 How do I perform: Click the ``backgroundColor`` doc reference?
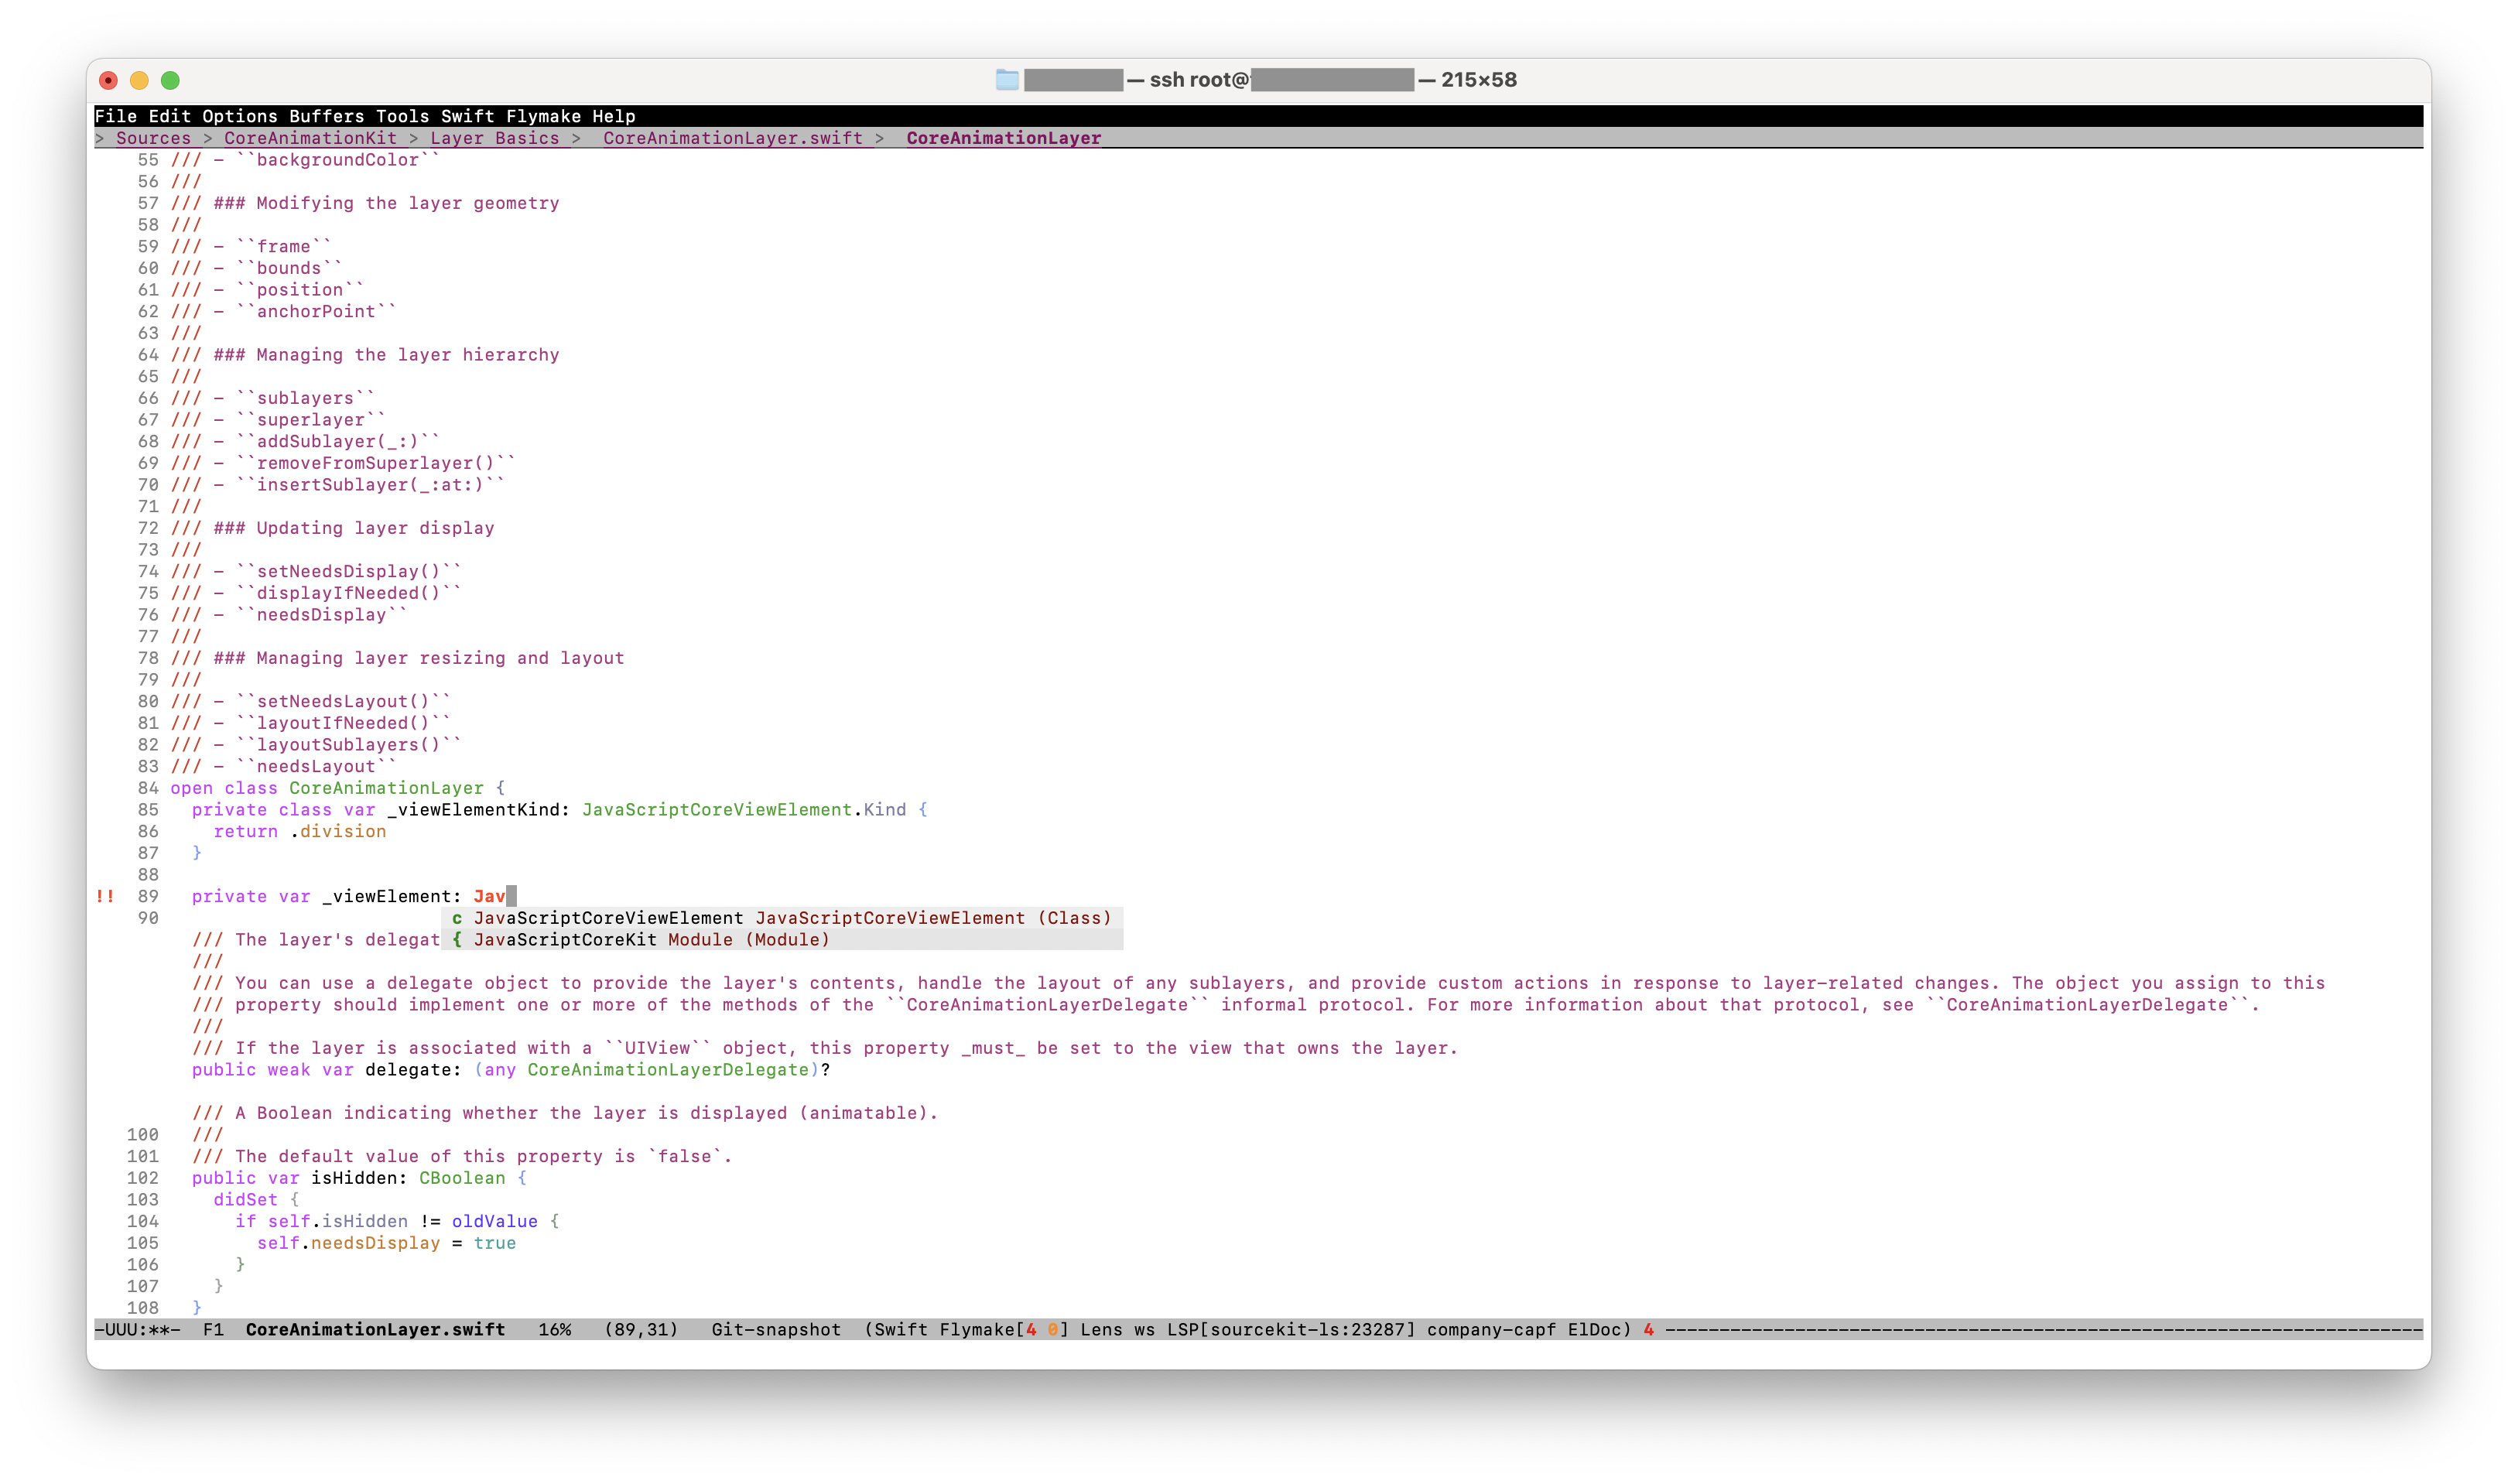(338, 160)
